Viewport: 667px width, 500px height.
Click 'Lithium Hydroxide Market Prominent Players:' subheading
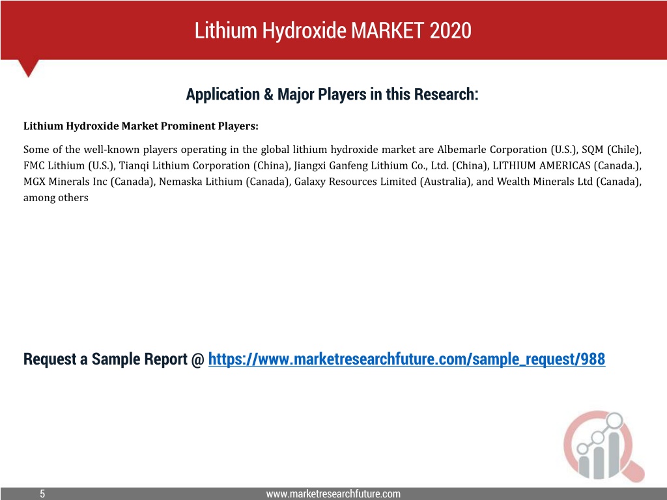click(x=141, y=126)
